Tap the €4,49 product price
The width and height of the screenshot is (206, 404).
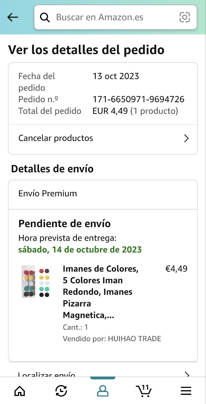176,269
